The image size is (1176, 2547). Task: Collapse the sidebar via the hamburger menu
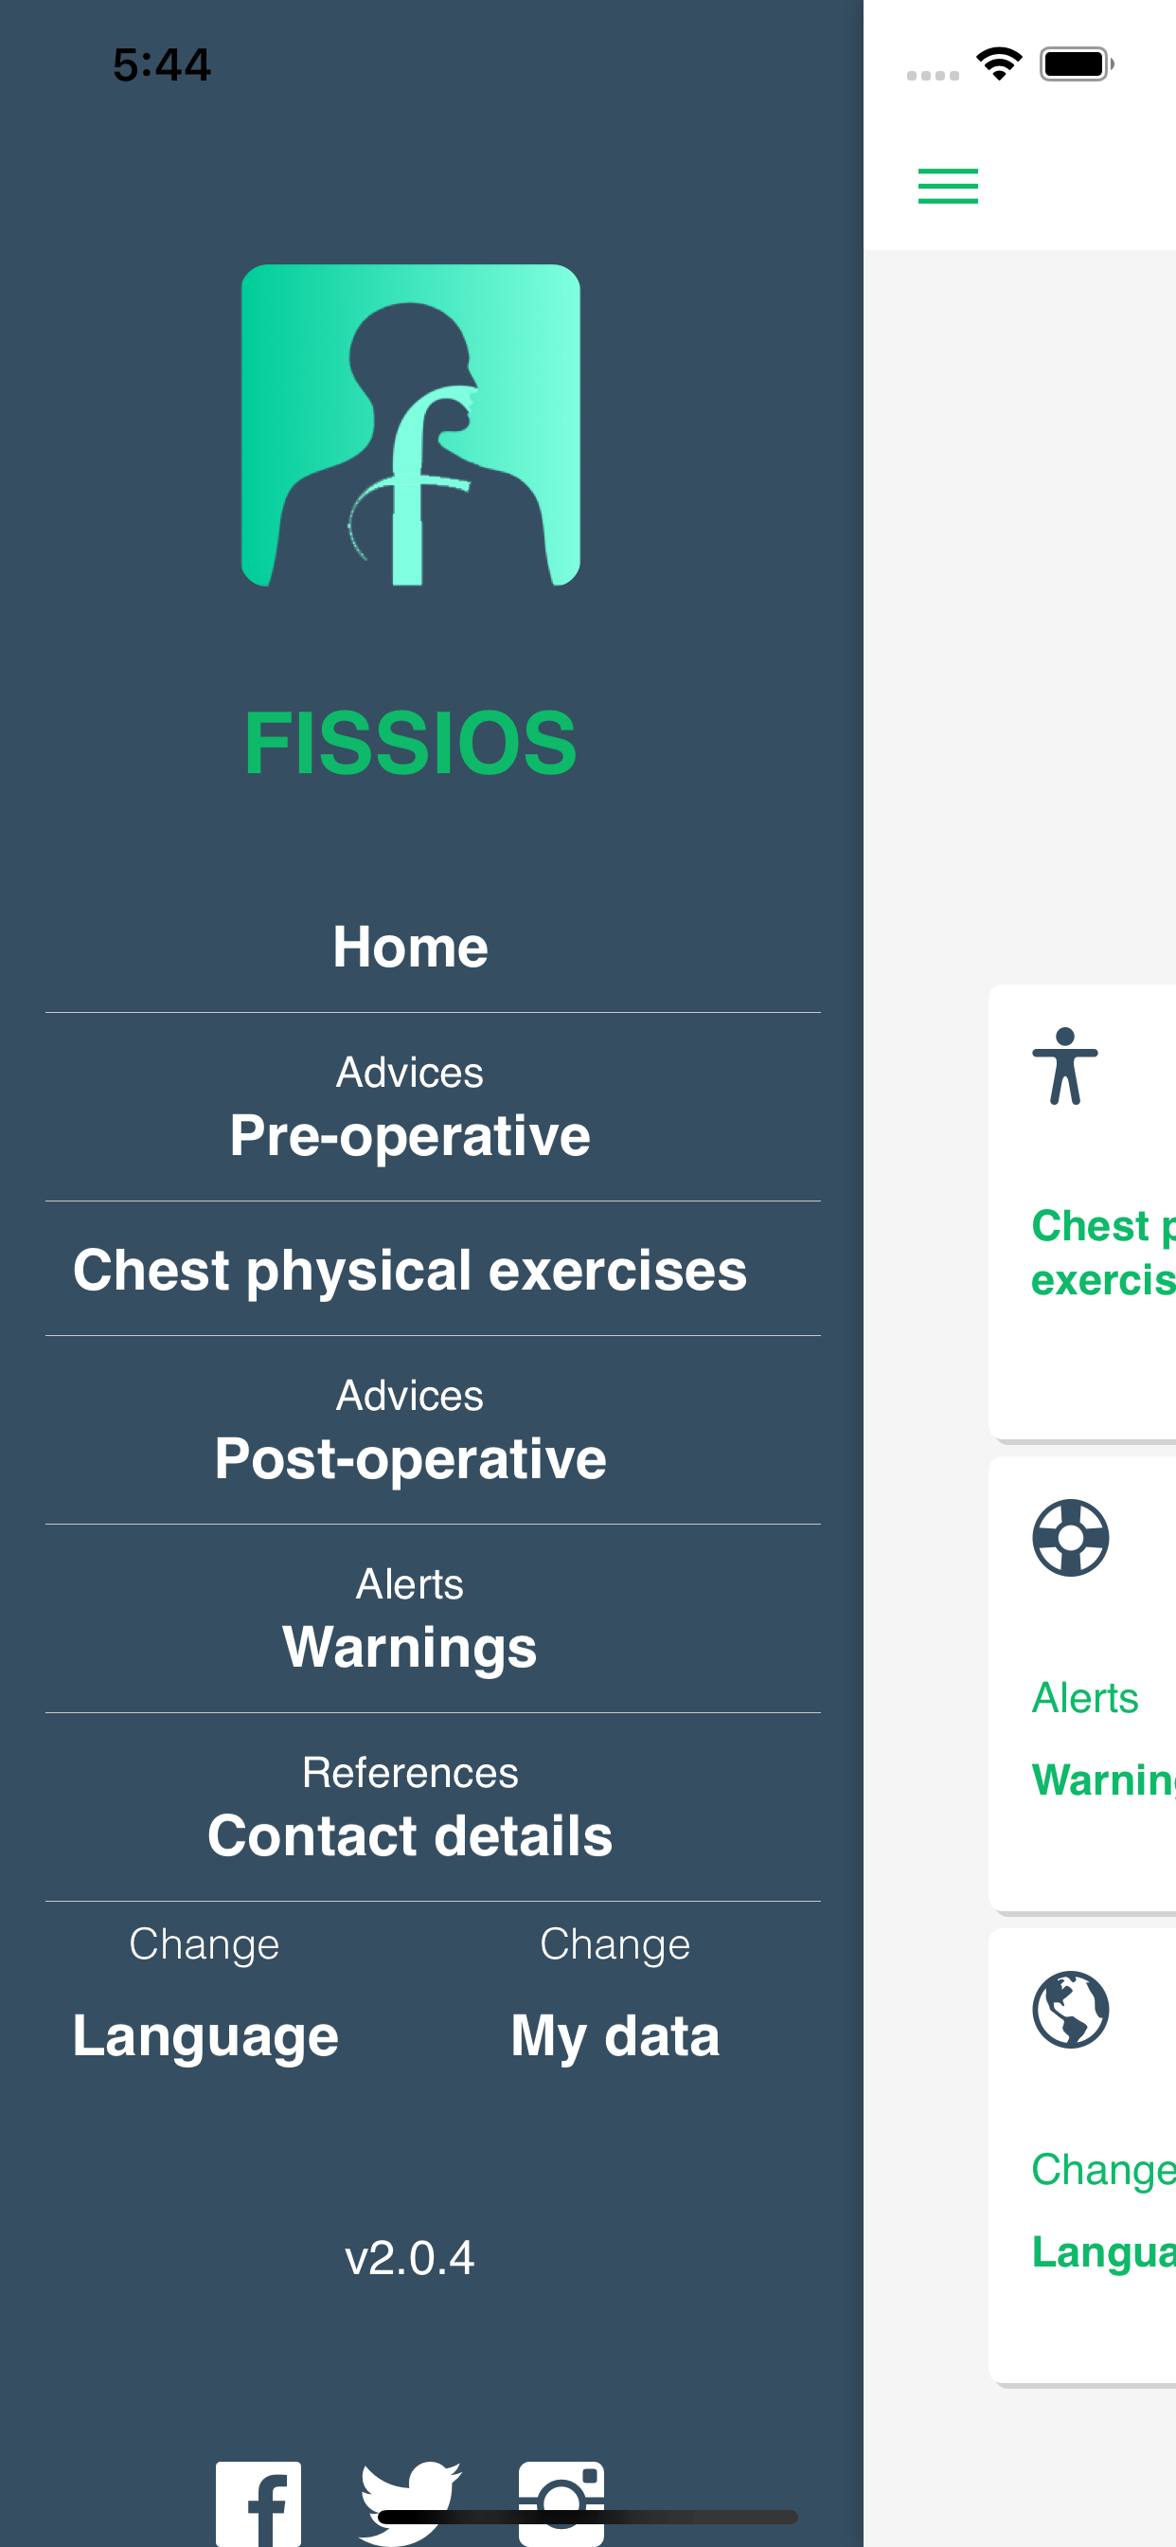[947, 186]
